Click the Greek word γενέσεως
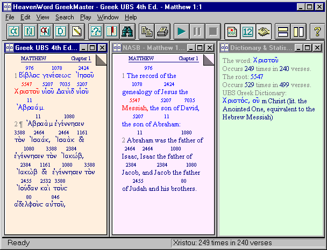This screenshot has width=327, height=250. pos(56,75)
